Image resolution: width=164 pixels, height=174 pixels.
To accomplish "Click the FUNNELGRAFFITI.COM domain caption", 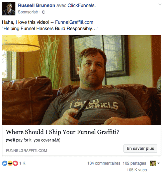I will [26, 151].
